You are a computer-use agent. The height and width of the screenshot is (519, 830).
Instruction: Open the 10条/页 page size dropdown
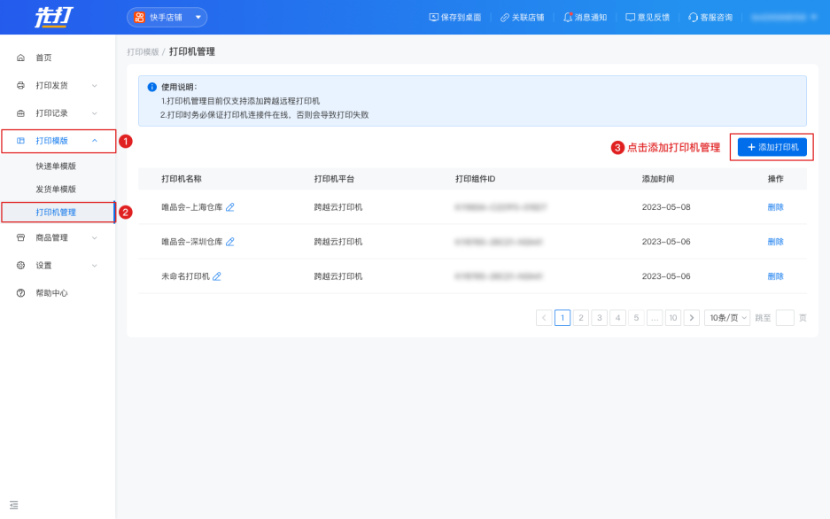(727, 318)
